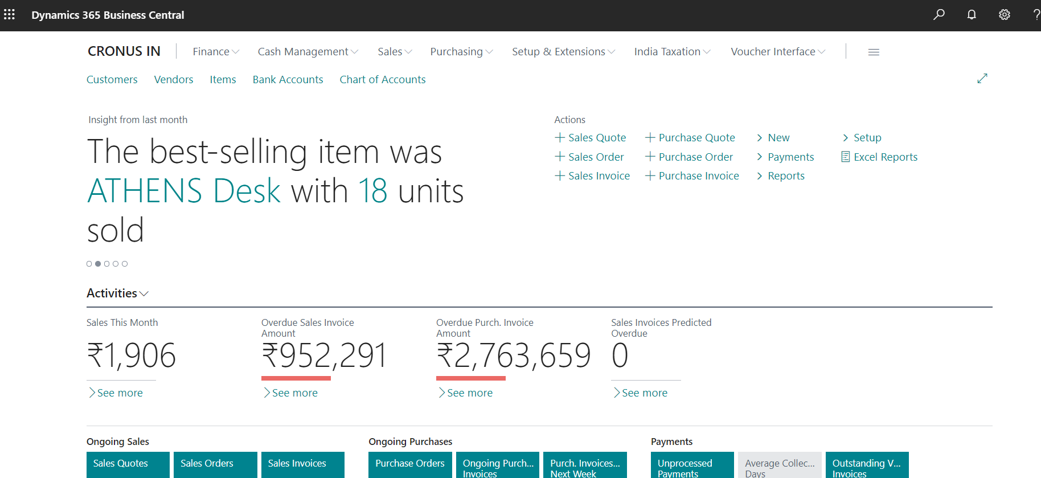
Task: Open the Vendors list
Action: (174, 80)
